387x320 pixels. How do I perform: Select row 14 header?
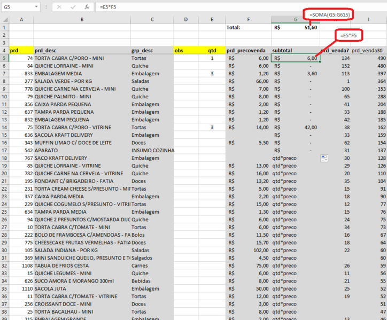click(4, 127)
